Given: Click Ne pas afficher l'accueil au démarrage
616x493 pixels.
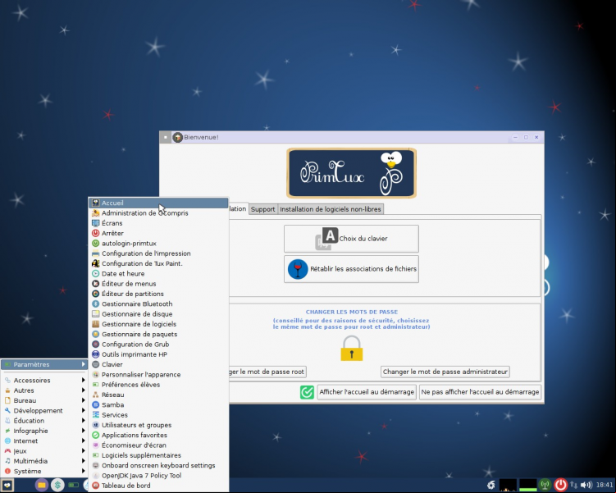Looking at the screenshot, I should point(480,392).
